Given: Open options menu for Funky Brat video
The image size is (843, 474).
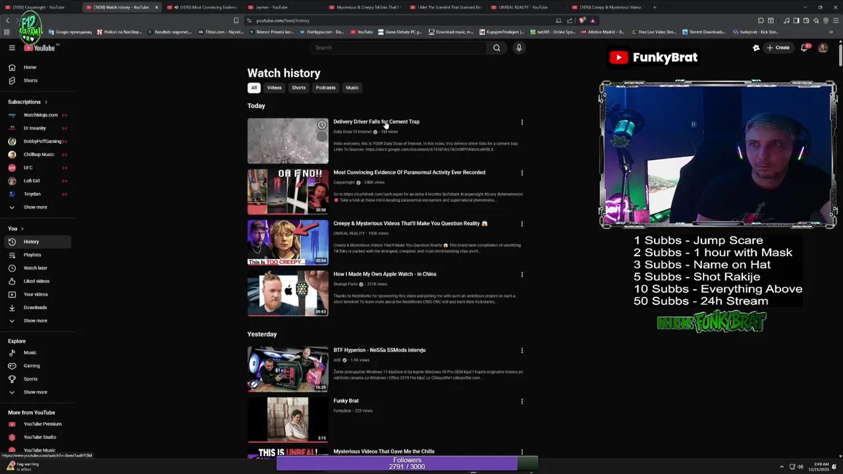Looking at the screenshot, I should [x=522, y=401].
